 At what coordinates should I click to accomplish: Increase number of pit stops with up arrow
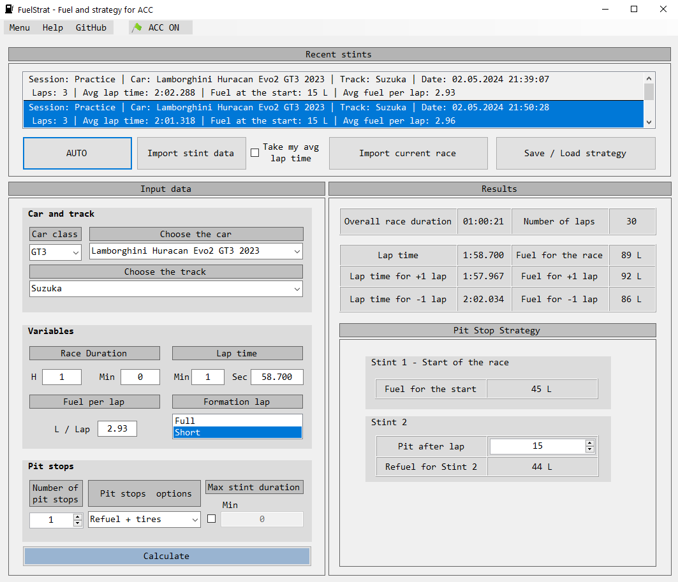pos(78,516)
